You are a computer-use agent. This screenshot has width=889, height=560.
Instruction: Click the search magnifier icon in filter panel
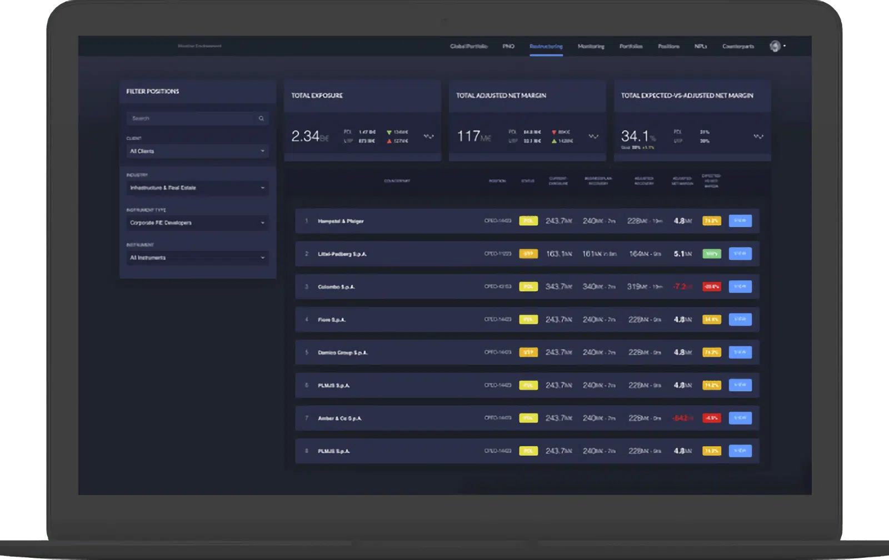(261, 118)
